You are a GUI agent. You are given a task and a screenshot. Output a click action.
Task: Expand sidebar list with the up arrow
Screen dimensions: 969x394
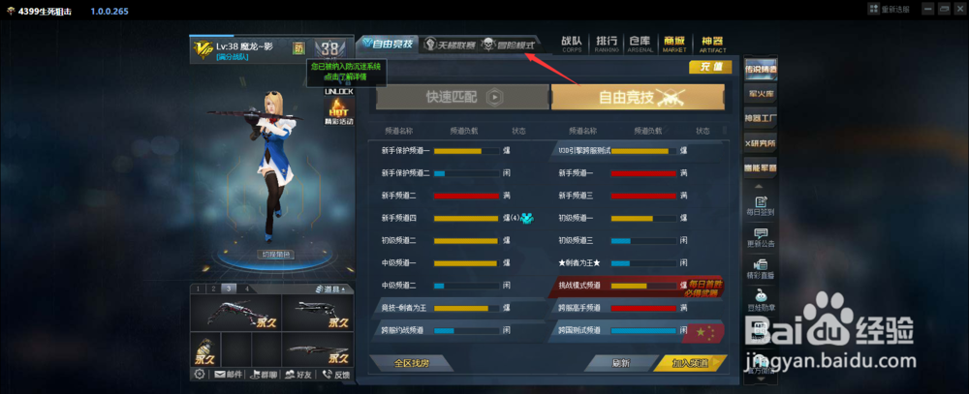tap(760, 187)
